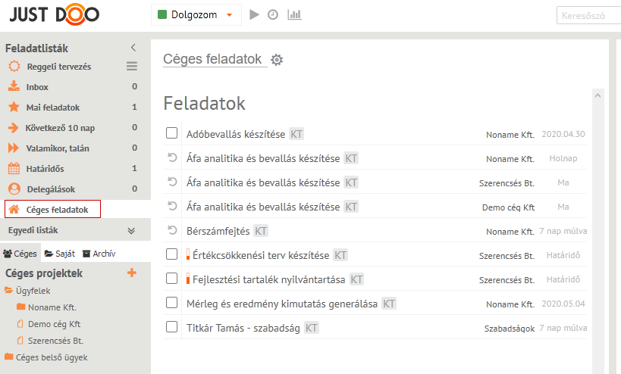Click KT badge on Mérleg és eredmény row
Image resolution: width=621 pixels, height=374 pixels.
[389, 304]
